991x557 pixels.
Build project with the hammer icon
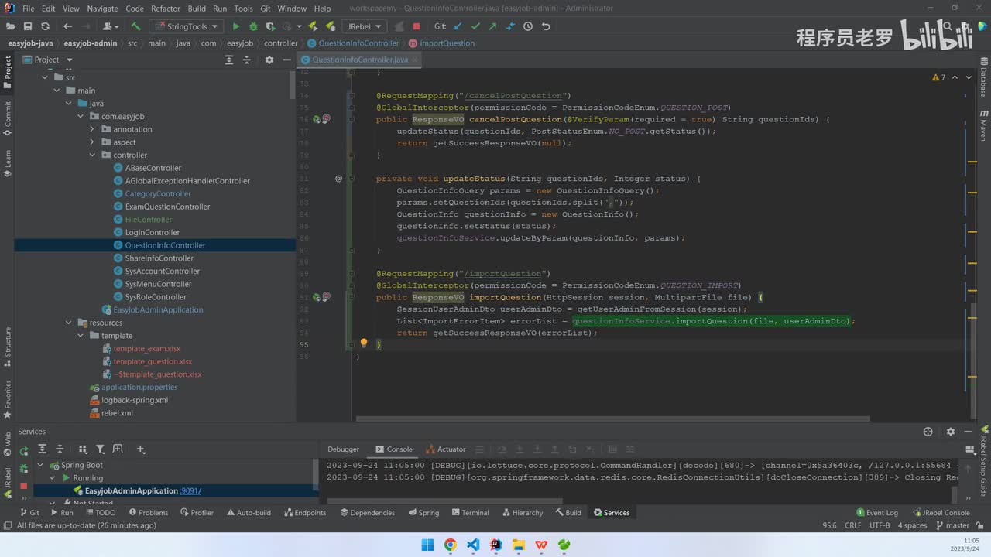tap(135, 26)
